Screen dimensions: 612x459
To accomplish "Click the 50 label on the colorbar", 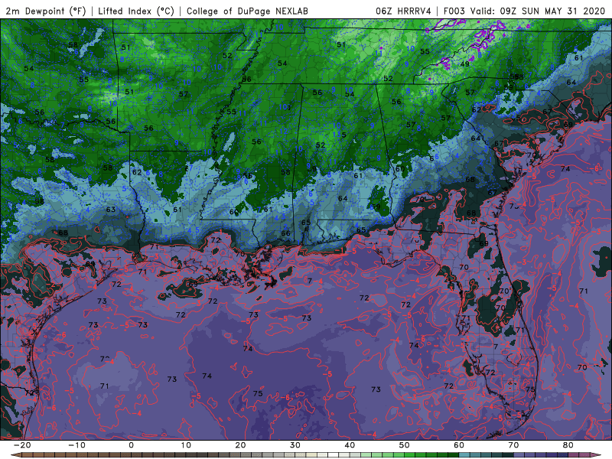I will point(405,445).
